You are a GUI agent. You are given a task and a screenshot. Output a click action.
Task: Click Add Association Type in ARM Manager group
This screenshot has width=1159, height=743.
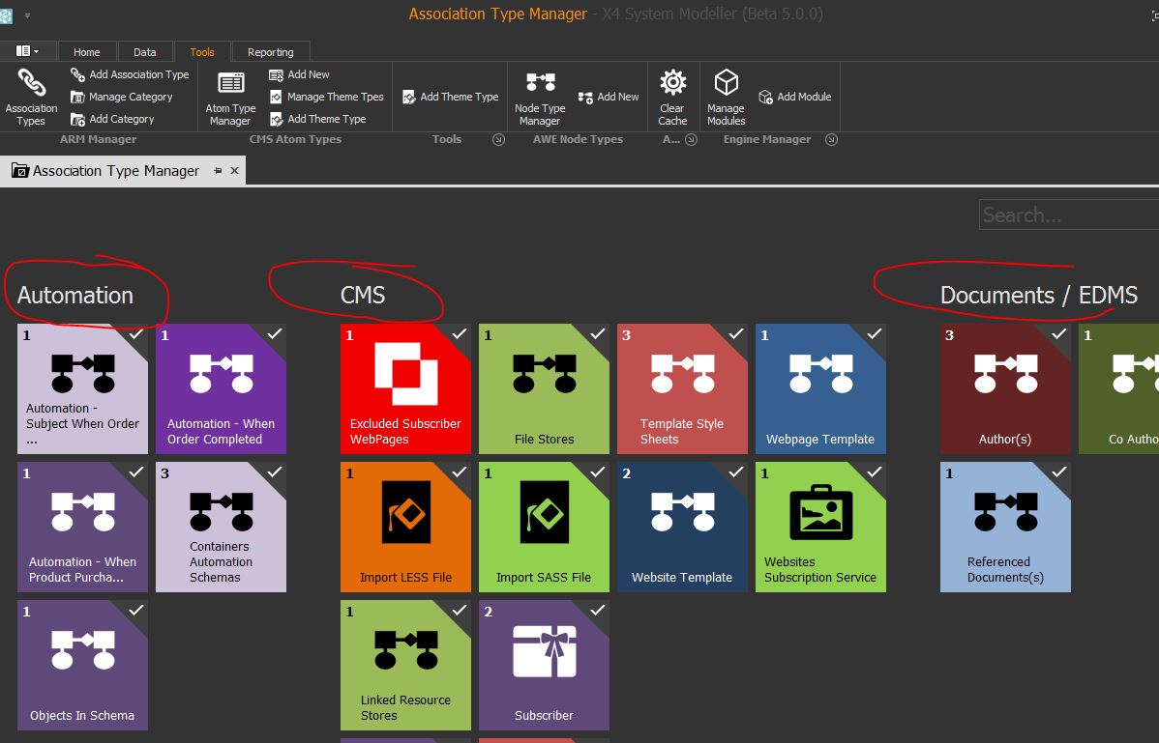pyautogui.click(x=130, y=74)
